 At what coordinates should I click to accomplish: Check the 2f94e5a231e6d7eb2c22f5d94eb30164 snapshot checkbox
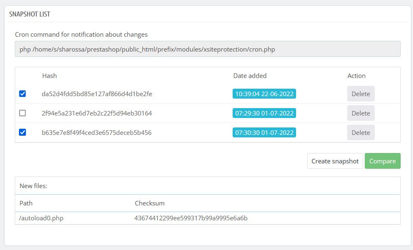(23, 113)
